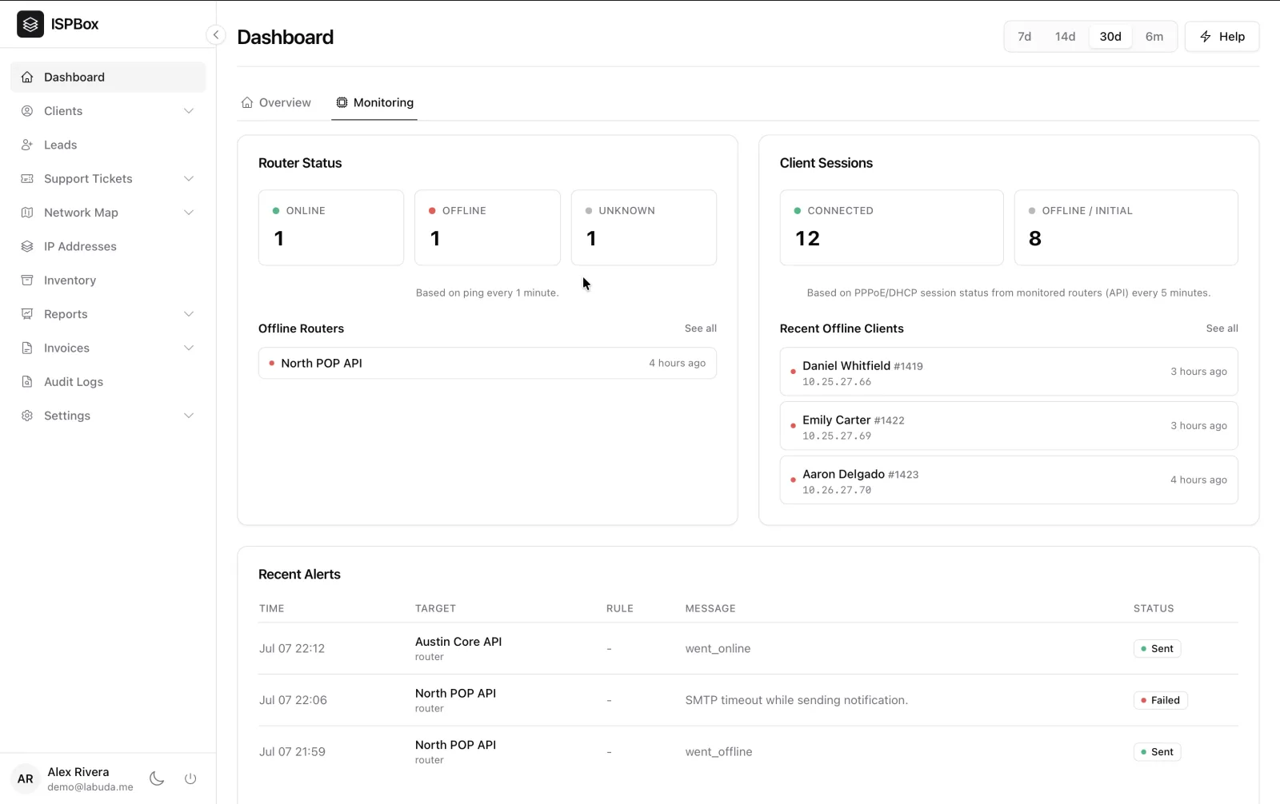
Task: See all offline routers
Action: (701, 328)
